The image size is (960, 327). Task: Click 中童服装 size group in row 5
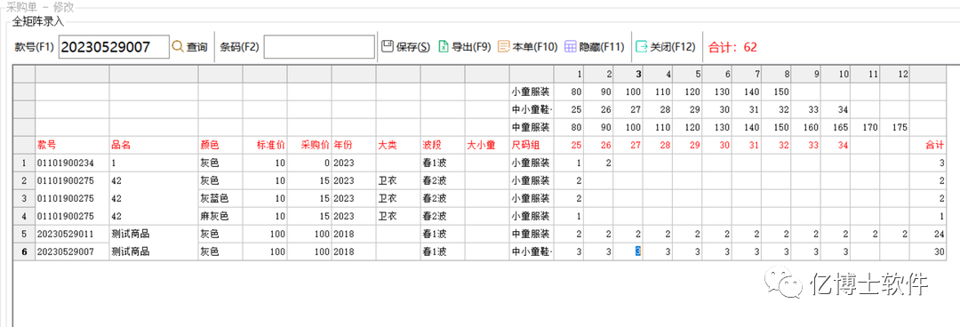[531, 234]
